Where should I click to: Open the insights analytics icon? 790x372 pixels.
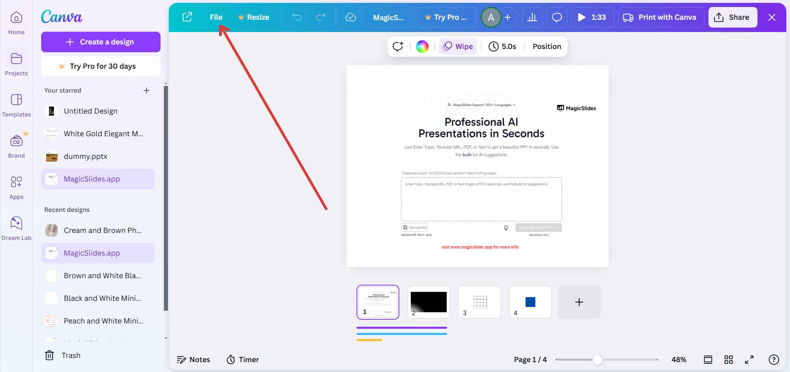(x=532, y=17)
